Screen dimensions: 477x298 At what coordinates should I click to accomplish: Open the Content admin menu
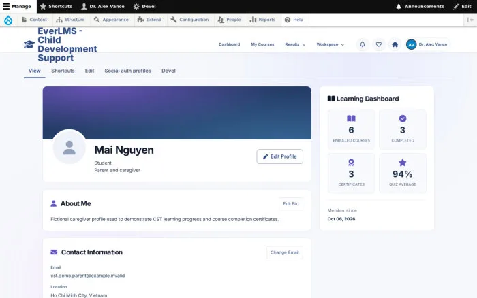coord(34,20)
